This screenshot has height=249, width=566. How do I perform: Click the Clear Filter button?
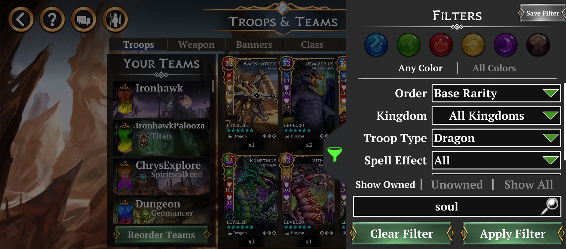[402, 234]
